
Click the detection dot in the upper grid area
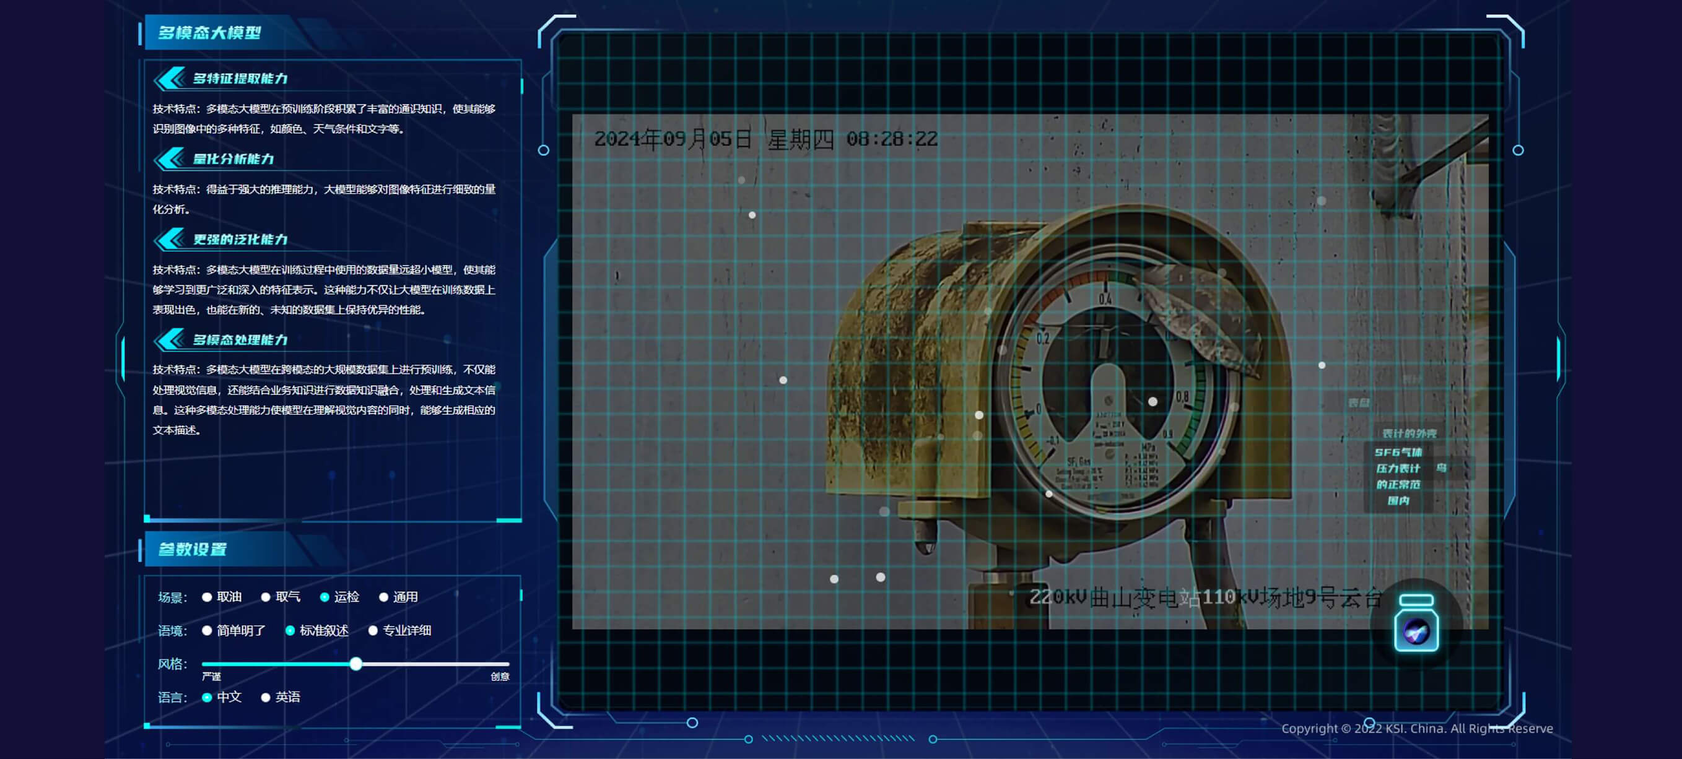point(742,180)
